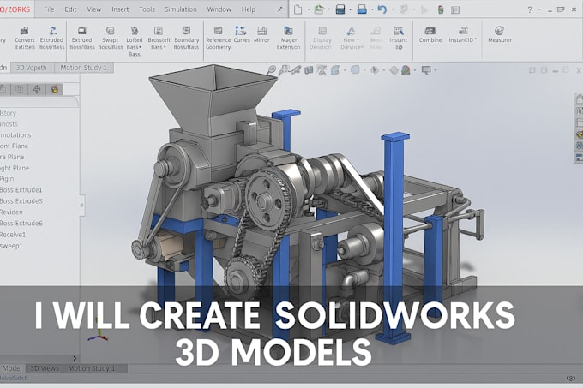Click the Help question mark icon

pos(530,10)
